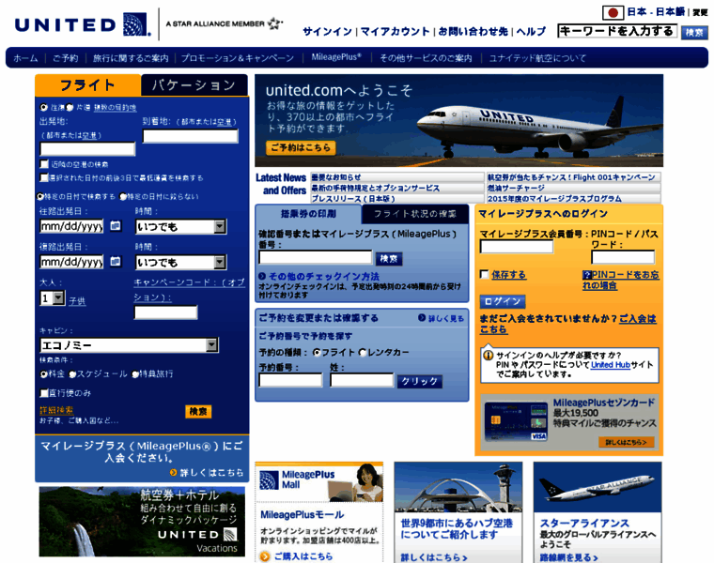This screenshot has width=714, height=563.
Task: Click the arrow icon for other check-in methods
Action: click(x=262, y=276)
